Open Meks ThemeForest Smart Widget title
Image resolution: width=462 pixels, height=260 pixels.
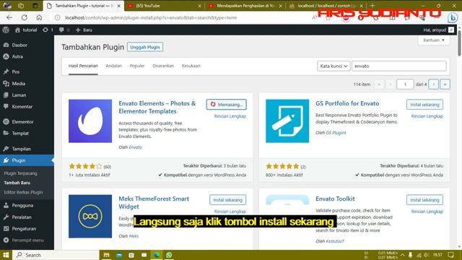pos(154,202)
